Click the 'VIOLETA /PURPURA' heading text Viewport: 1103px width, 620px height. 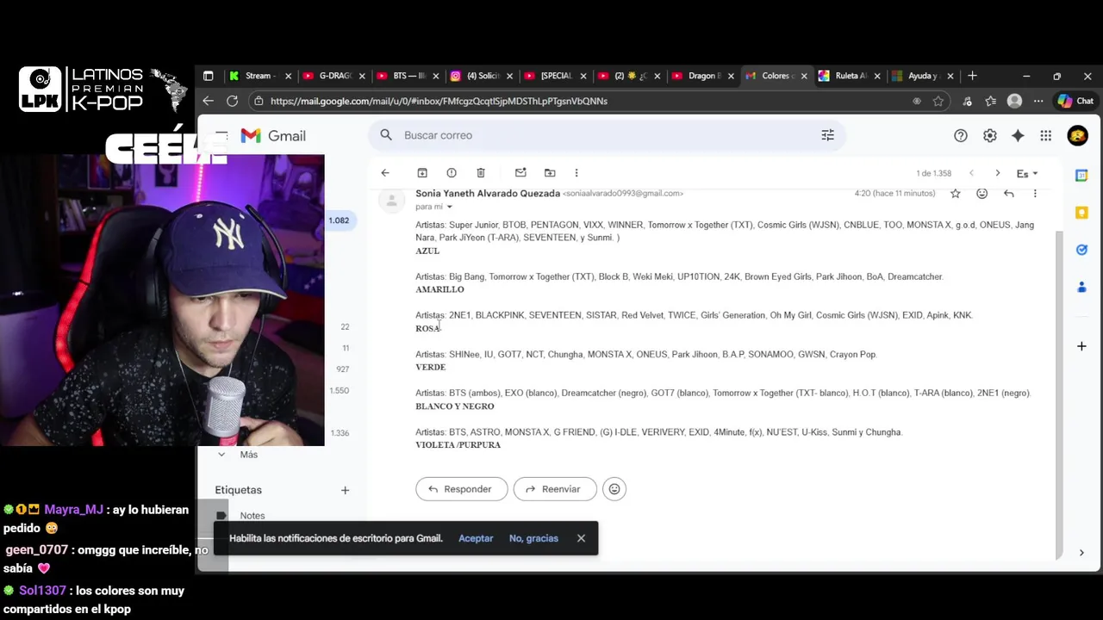[x=458, y=445]
